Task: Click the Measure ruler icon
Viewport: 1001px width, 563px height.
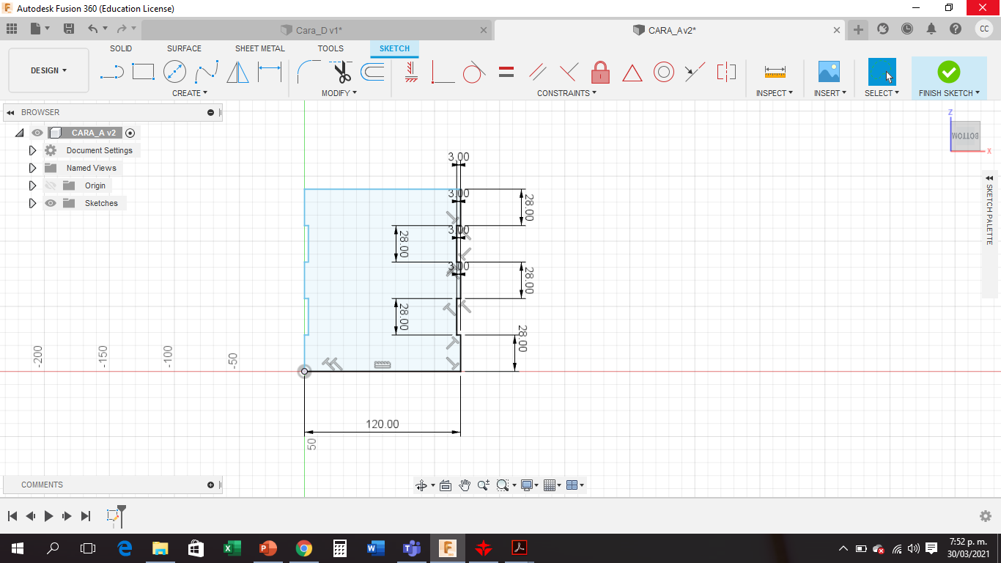Action: 775,72
